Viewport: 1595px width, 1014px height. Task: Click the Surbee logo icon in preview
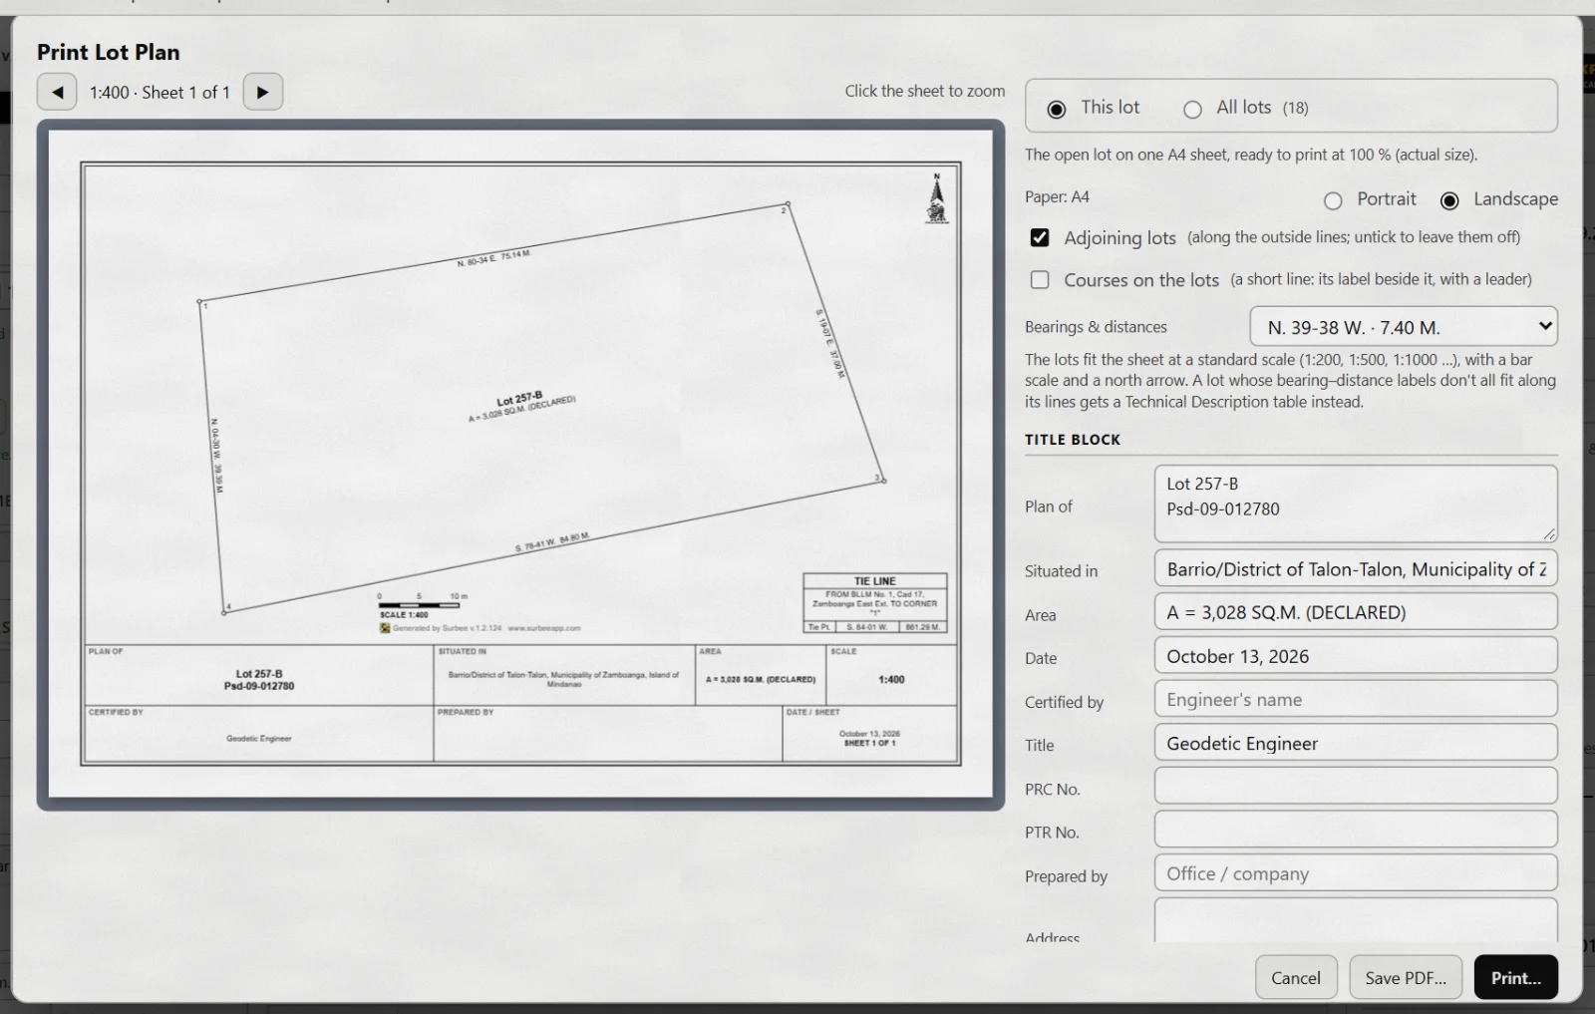click(x=385, y=628)
